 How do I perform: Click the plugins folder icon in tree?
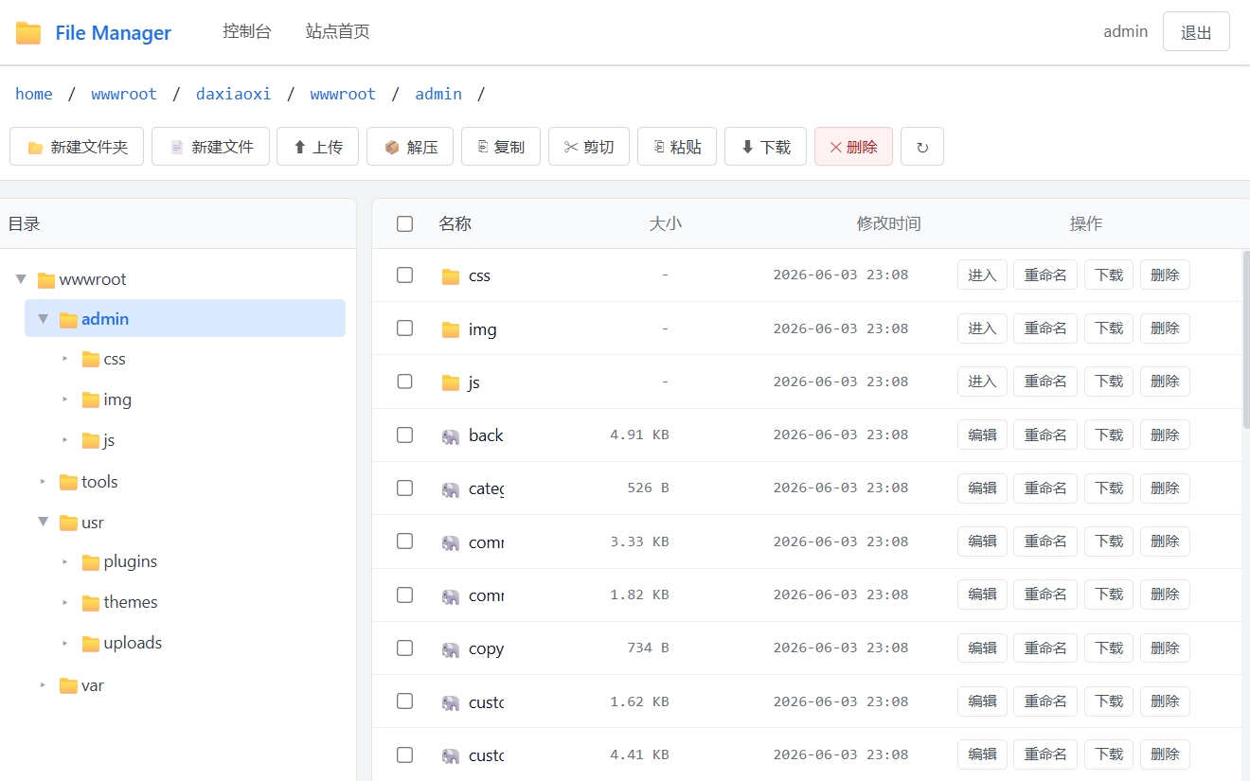pyautogui.click(x=91, y=562)
